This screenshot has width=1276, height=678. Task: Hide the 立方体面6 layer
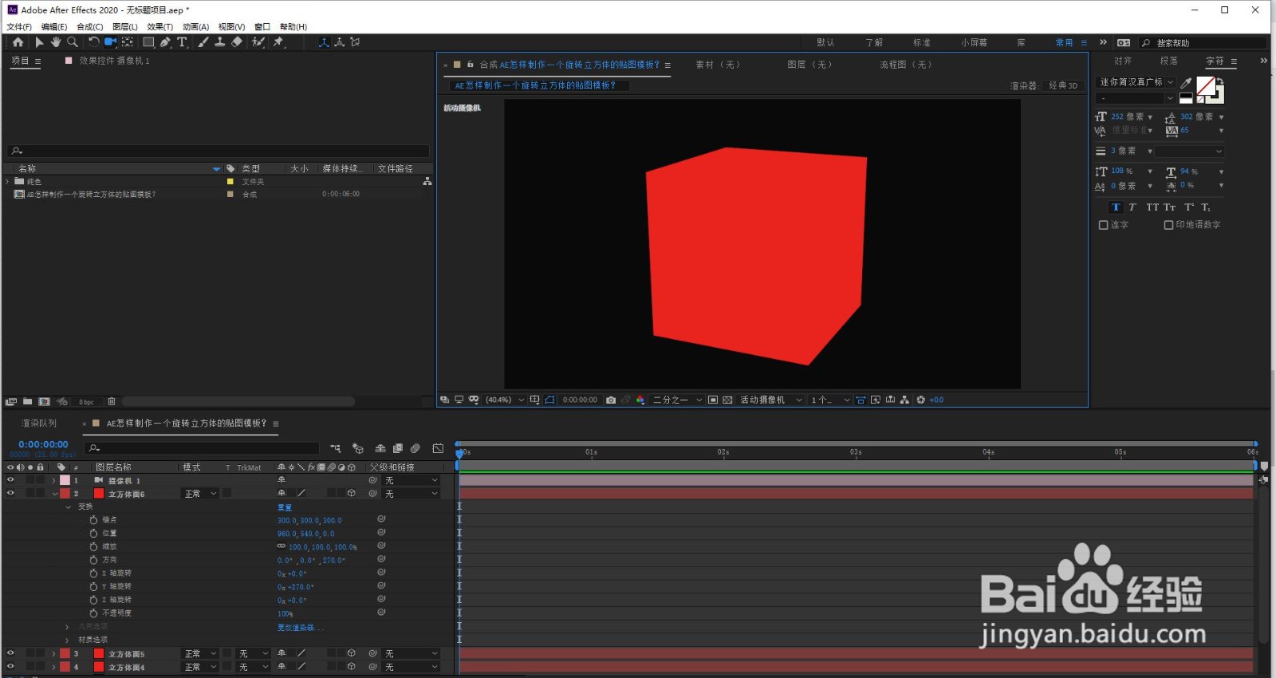[x=10, y=494]
